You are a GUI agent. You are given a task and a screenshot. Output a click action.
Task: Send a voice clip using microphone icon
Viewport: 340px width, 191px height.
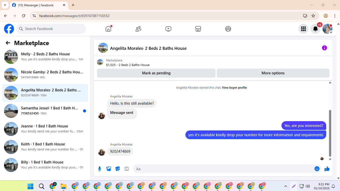tap(100, 169)
